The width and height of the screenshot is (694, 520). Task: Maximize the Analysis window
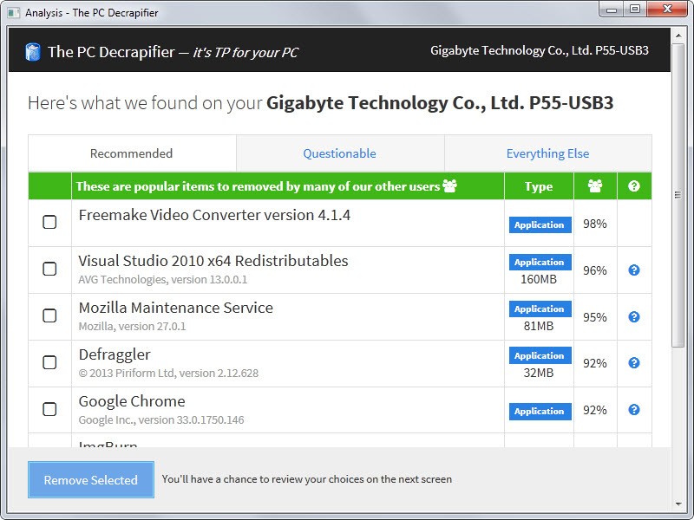pyautogui.click(x=635, y=10)
